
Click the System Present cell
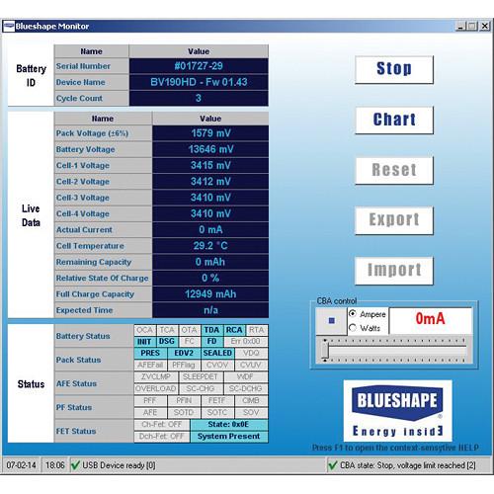[x=229, y=437]
